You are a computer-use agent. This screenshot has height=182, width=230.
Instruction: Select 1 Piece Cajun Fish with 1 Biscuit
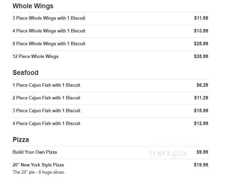pos(47,85)
